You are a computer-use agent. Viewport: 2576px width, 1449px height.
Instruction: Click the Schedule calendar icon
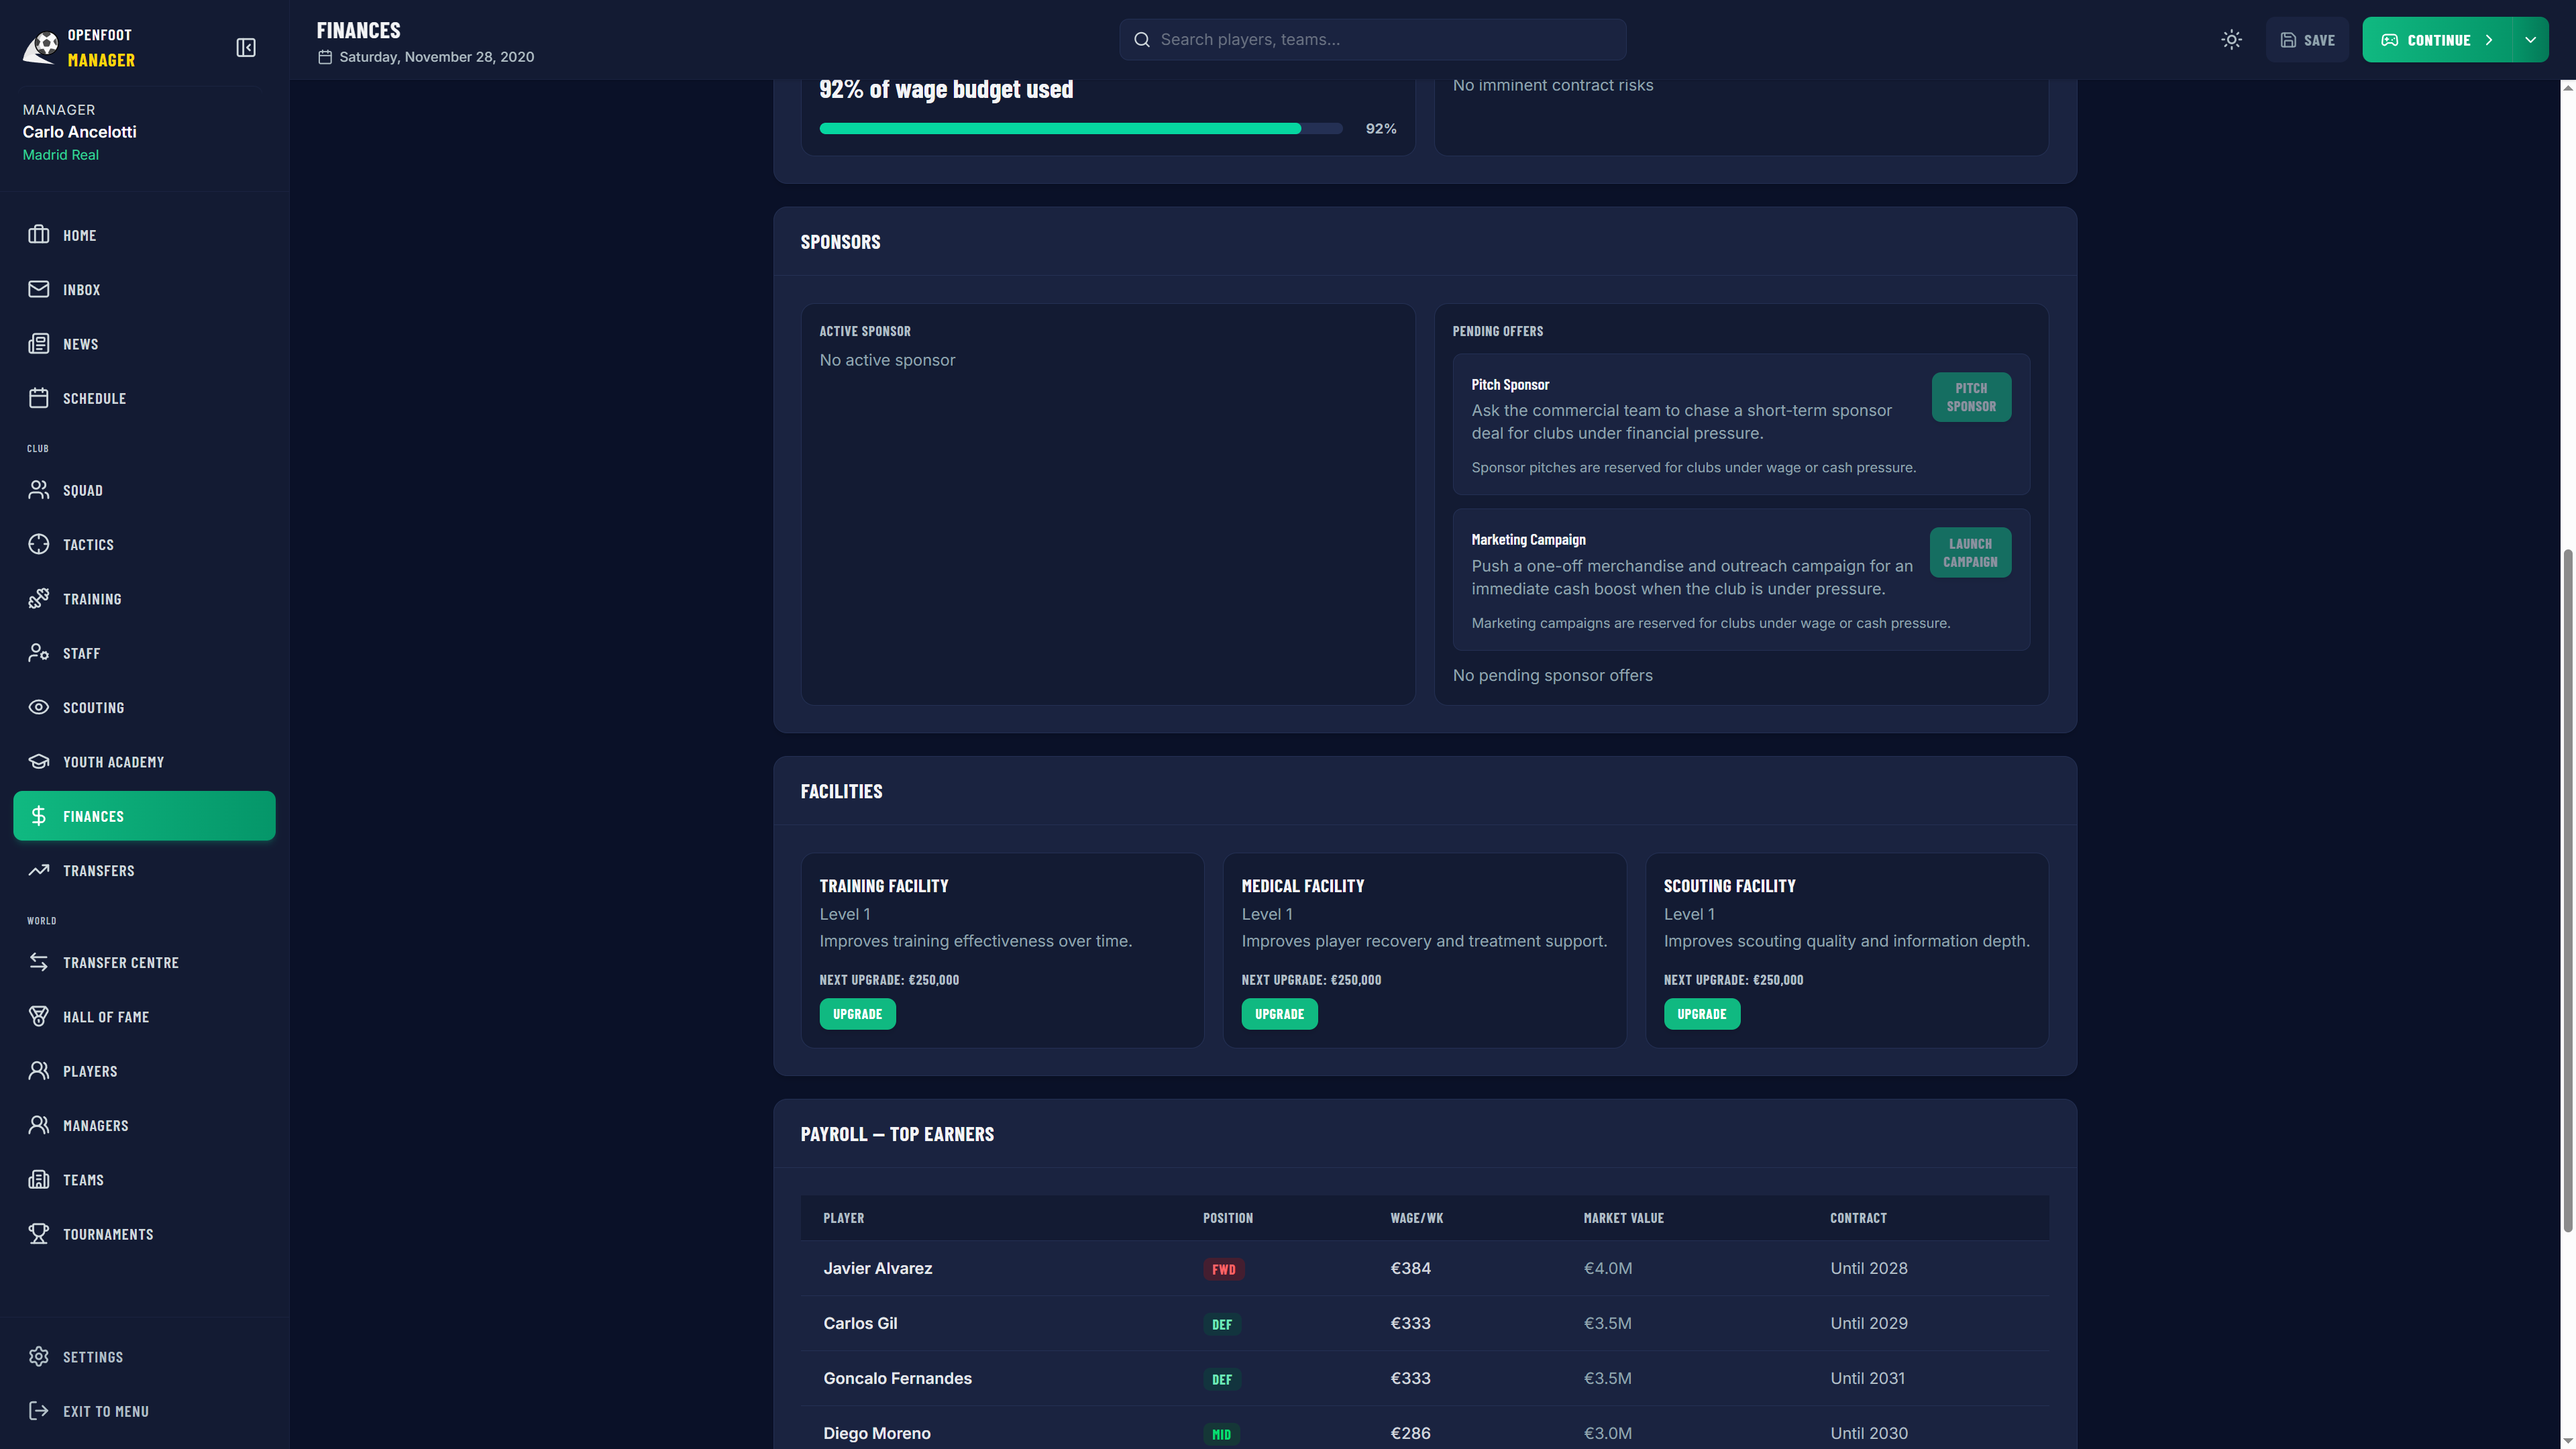coord(39,398)
